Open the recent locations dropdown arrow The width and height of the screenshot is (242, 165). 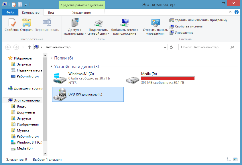click(x=23, y=47)
